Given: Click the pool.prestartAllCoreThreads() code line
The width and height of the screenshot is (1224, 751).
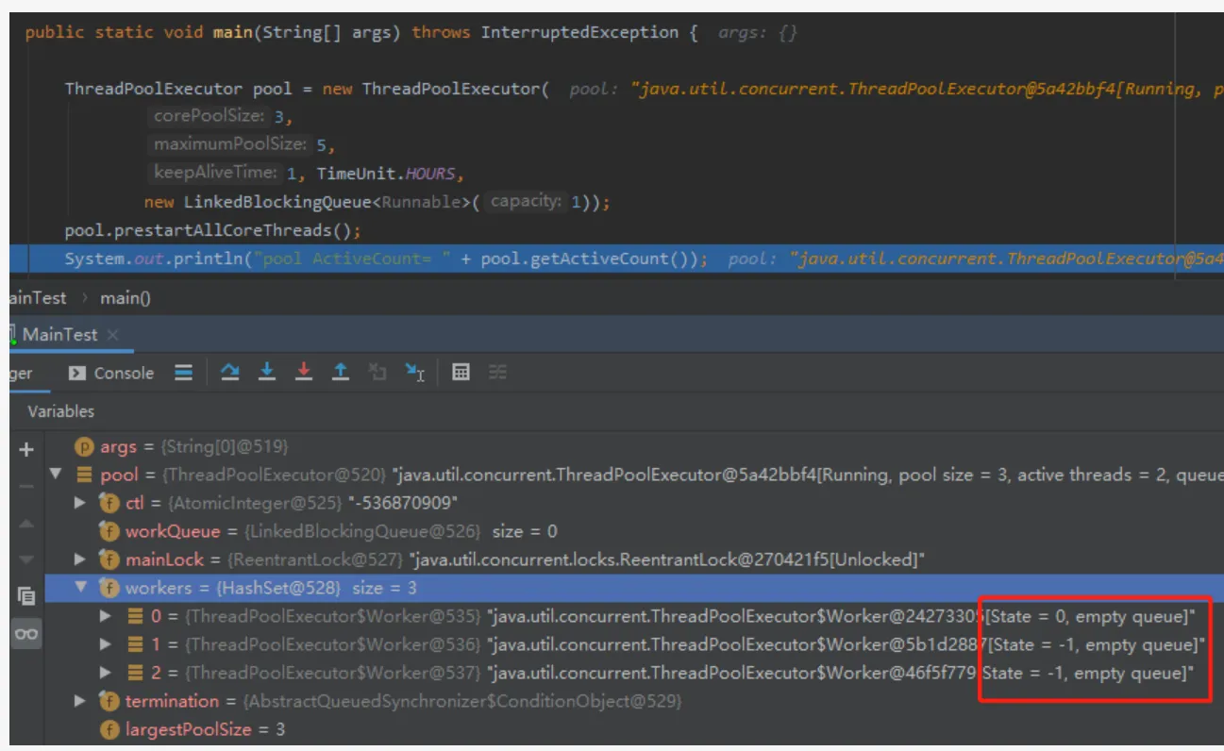Looking at the screenshot, I should point(212,230).
